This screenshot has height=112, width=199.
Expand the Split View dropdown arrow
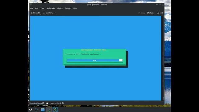[55, 13]
